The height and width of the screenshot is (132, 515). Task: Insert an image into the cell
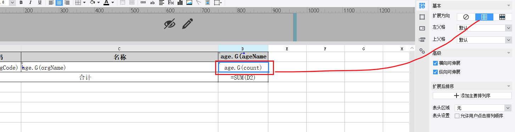pyautogui.click(x=190, y=2)
